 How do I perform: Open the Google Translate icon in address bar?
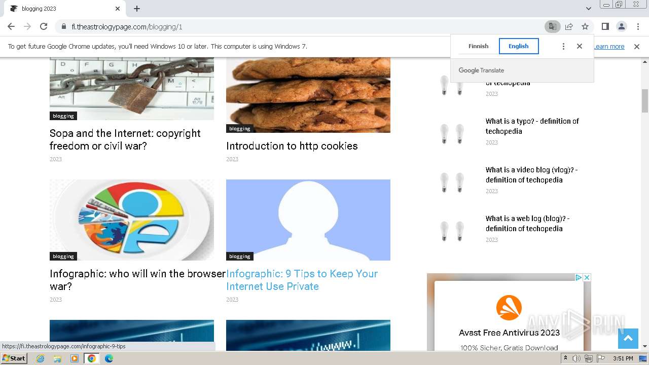pyautogui.click(x=552, y=26)
